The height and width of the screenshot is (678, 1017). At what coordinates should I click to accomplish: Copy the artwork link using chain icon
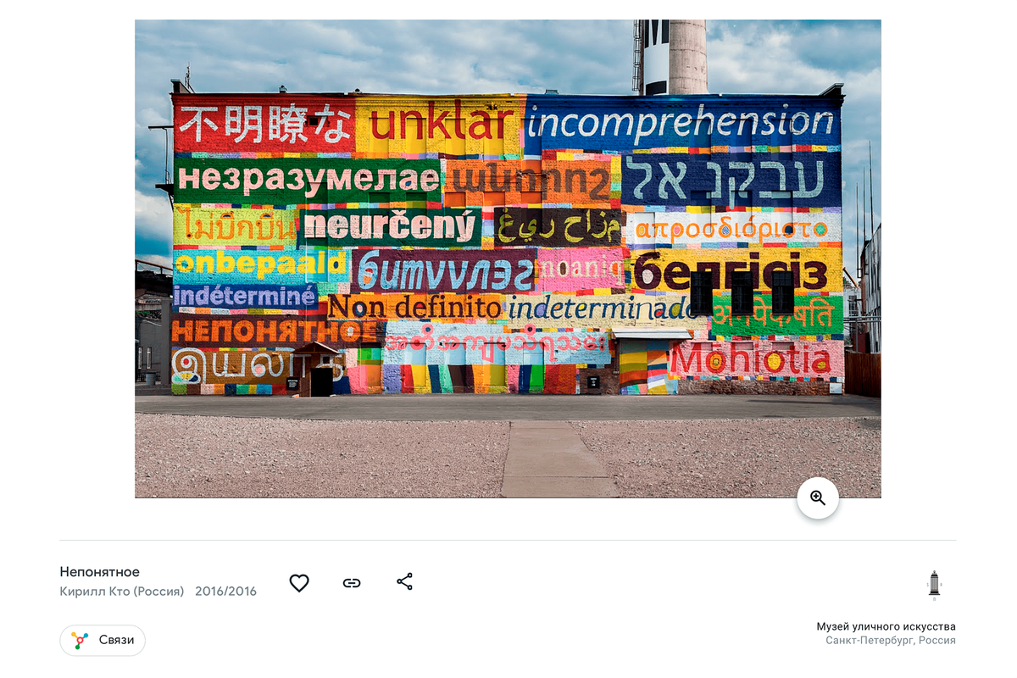352,582
